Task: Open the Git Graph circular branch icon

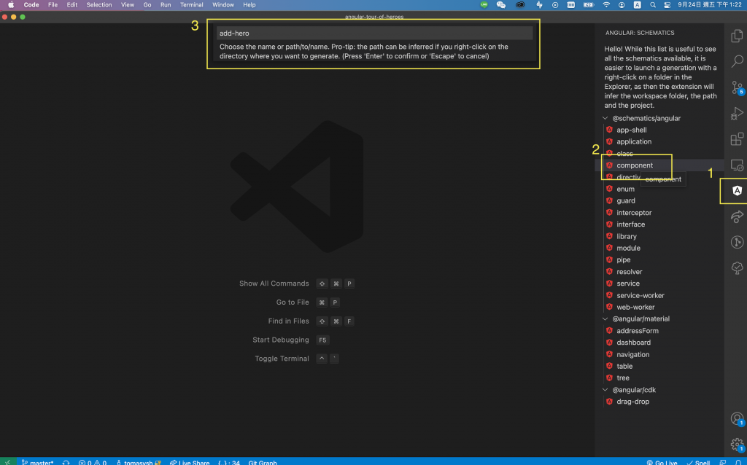Action: click(737, 242)
